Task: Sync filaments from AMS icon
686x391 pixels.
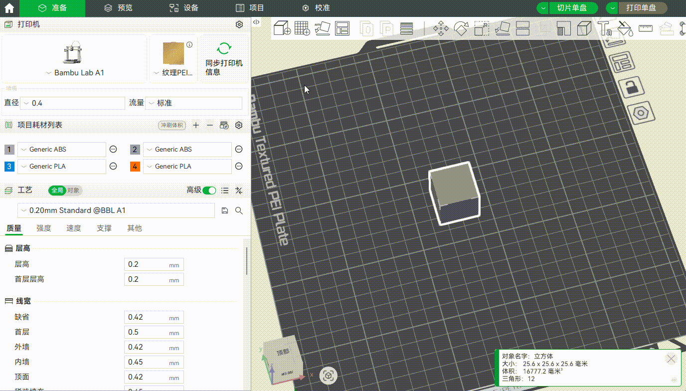Action: 224,125
